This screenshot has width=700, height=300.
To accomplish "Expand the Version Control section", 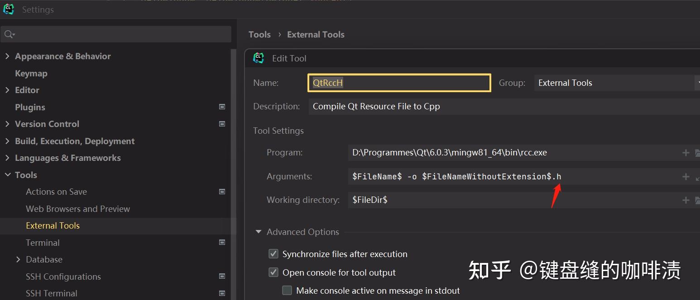I will coord(7,124).
